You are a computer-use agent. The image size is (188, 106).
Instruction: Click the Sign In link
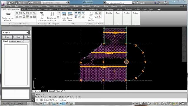pyautogui.click(x=142, y=3)
